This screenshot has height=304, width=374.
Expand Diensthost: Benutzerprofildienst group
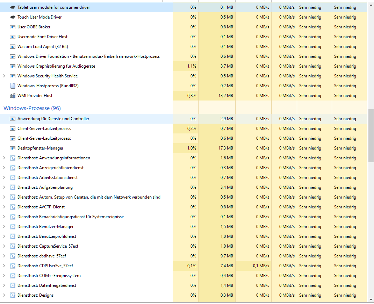[x=4, y=236]
